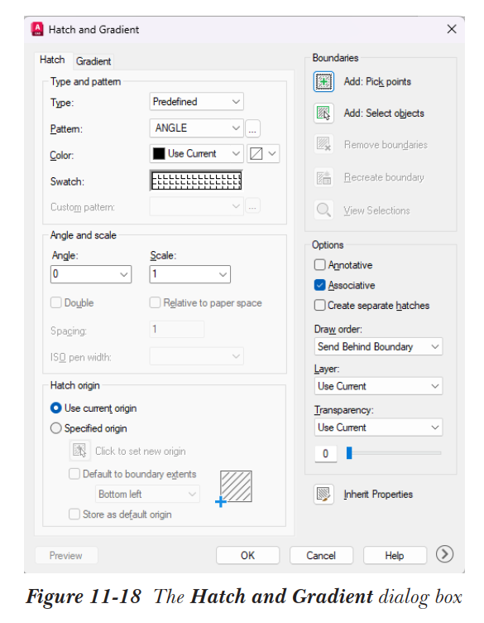Close the Hatch and Gradient dialog

click(x=452, y=29)
